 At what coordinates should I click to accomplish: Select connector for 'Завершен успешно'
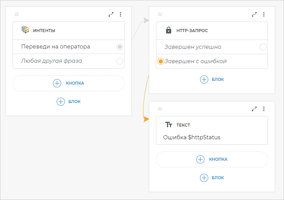[x=263, y=47]
